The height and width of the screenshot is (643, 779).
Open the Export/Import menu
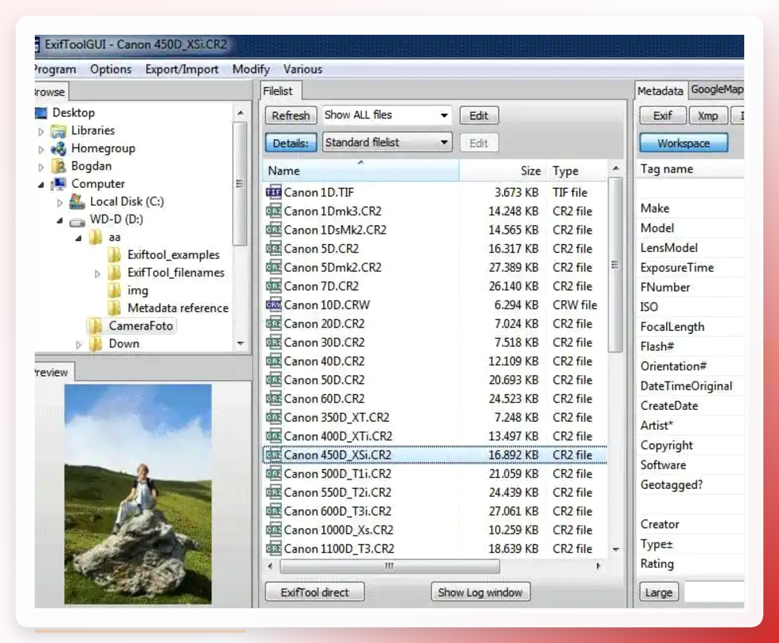pyautogui.click(x=182, y=69)
